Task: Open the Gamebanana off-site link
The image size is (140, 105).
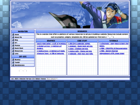Action: click(23, 65)
